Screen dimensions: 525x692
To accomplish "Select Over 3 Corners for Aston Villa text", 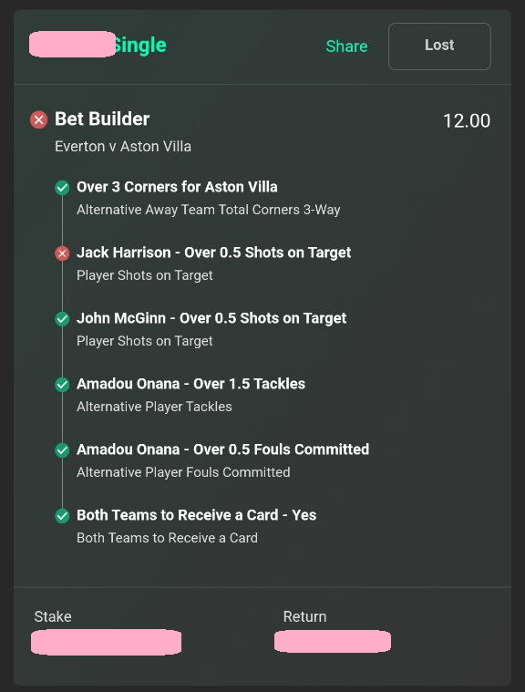I will [177, 187].
